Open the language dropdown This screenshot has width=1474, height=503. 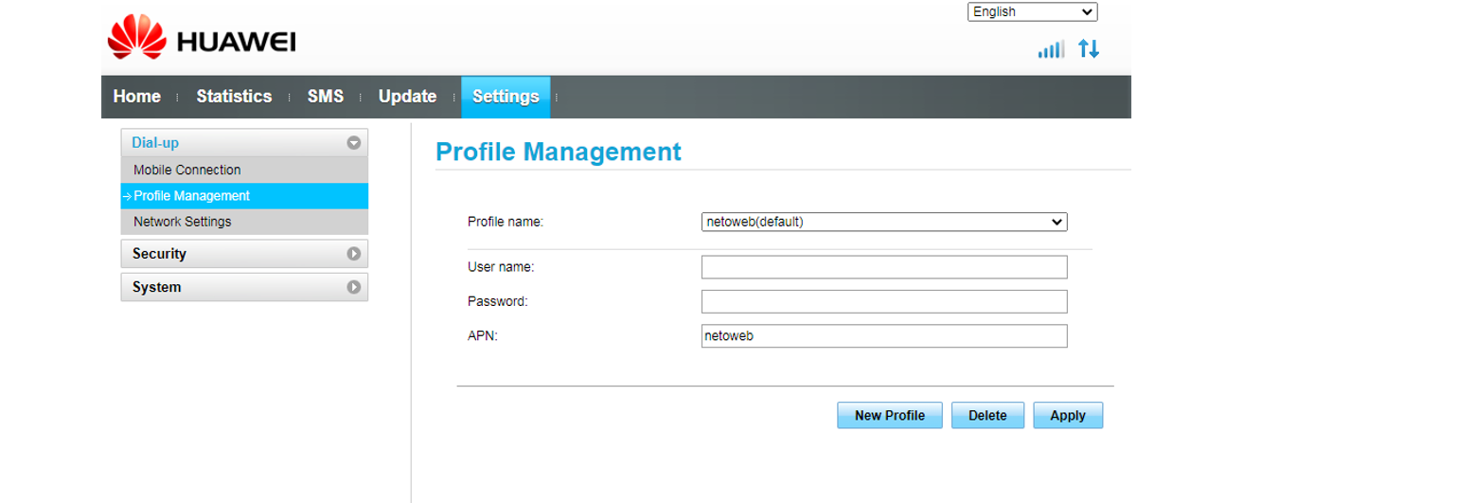(x=1032, y=12)
